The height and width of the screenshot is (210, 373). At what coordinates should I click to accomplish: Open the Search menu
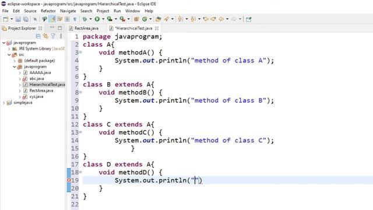click(86, 11)
